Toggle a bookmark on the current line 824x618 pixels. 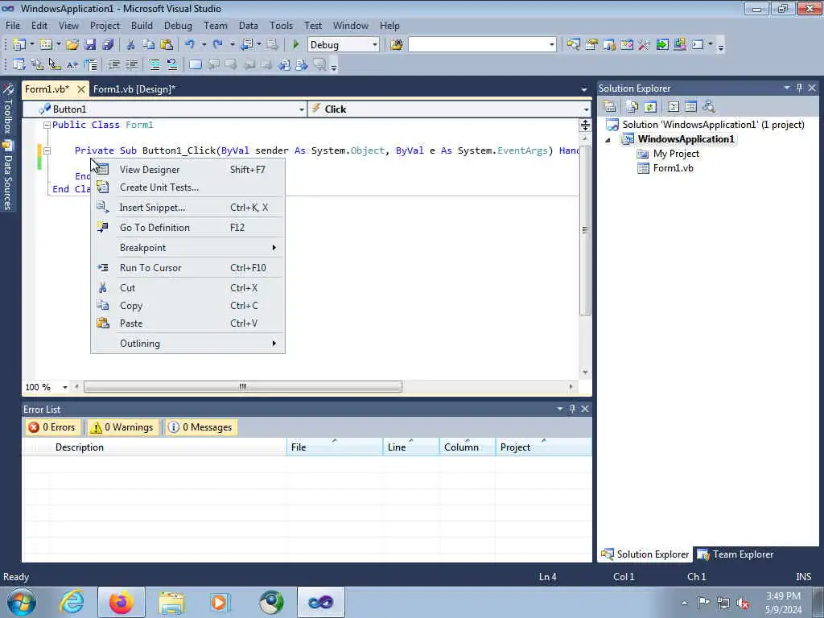[195, 64]
